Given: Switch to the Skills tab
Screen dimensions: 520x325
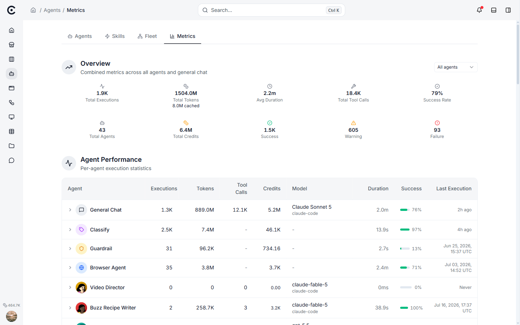Looking at the screenshot, I should pos(115,36).
